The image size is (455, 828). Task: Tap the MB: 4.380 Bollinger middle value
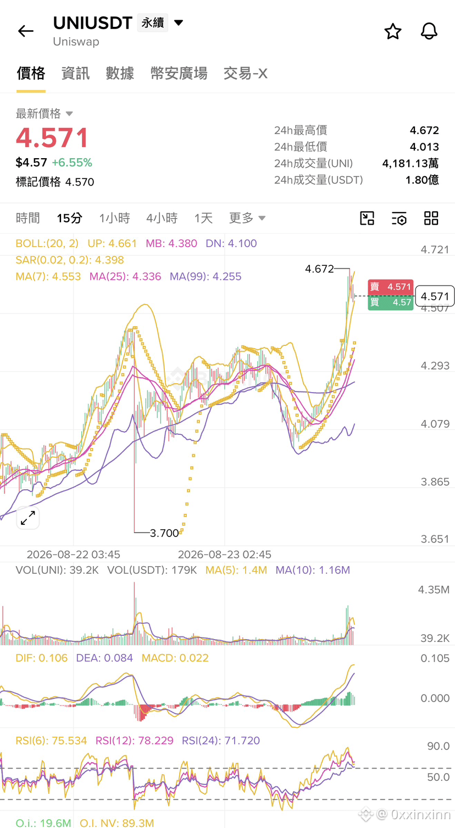(171, 243)
